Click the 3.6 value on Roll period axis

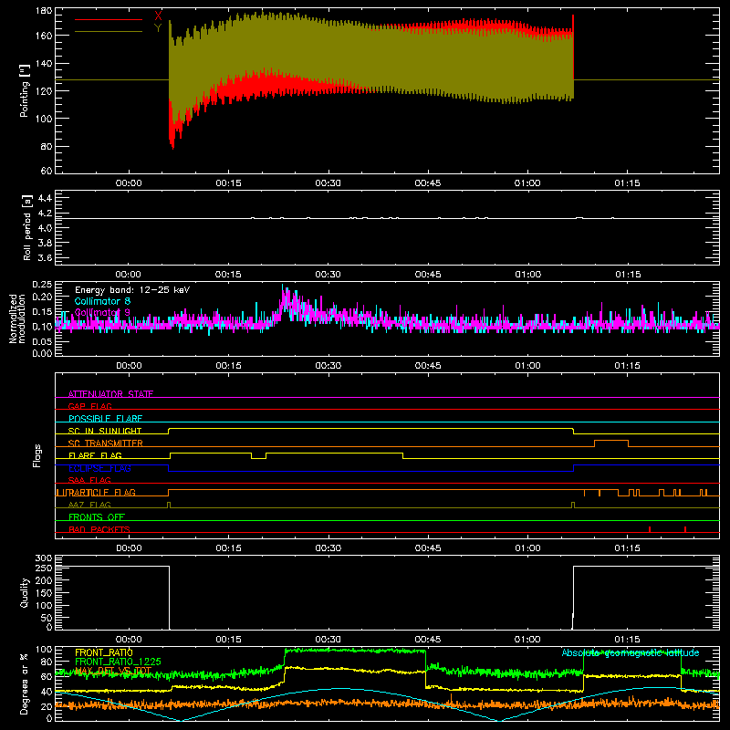click(x=45, y=257)
